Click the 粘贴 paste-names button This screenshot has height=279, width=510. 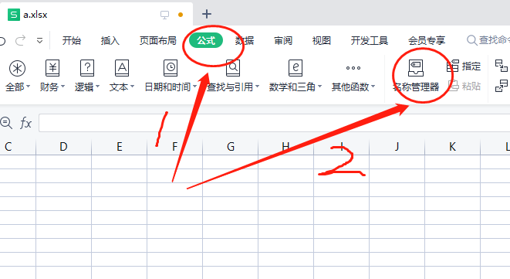(x=464, y=86)
